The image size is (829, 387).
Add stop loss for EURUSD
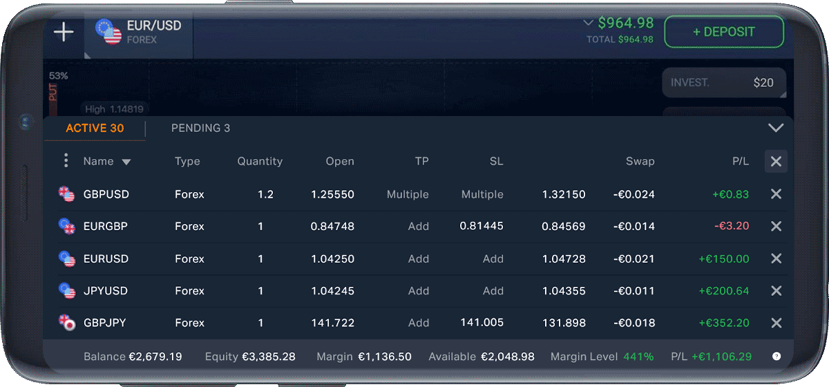click(493, 258)
